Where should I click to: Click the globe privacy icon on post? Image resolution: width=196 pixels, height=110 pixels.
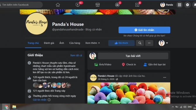[117, 79]
